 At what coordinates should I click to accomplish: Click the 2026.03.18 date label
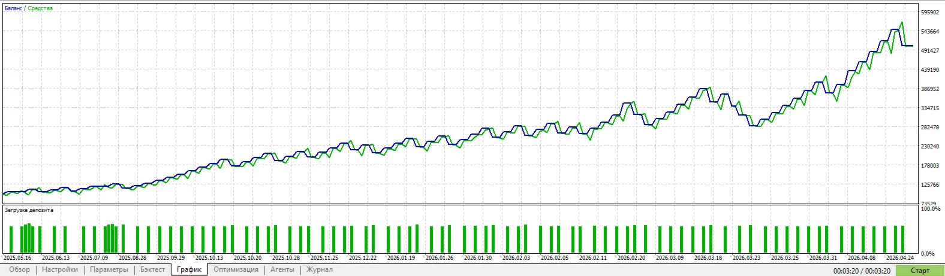tap(708, 258)
